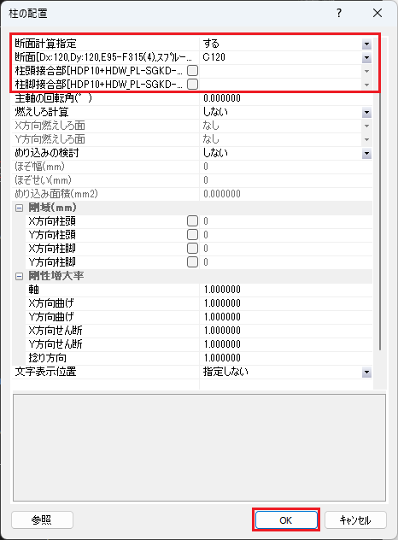Click the 軸 rigidity factor value field
398x540 pixels.
coord(286,290)
